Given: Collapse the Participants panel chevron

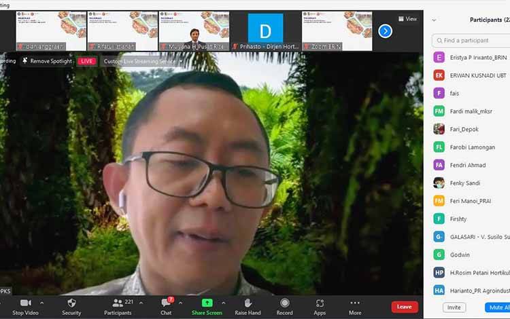Looking at the screenshot, I should (x=434, y=20).
